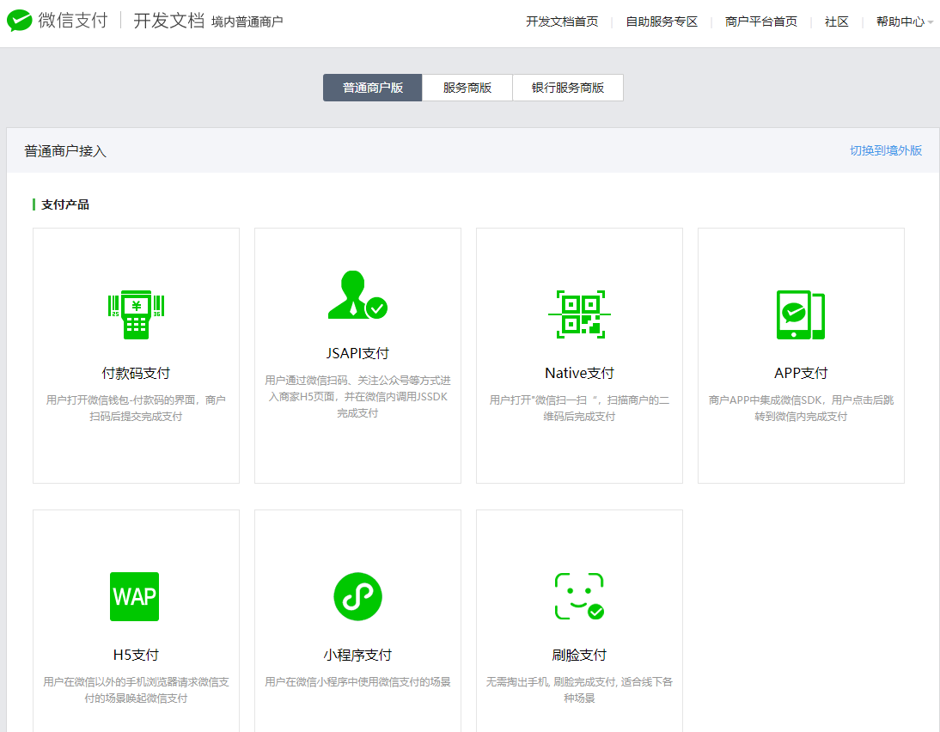
Task: Select the 刷脸支付 face scan icon
Action: [x=579, y=596]
